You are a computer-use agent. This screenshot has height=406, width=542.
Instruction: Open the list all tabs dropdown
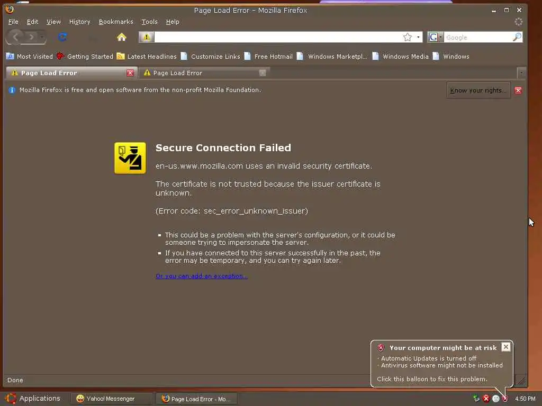point(521,73)
